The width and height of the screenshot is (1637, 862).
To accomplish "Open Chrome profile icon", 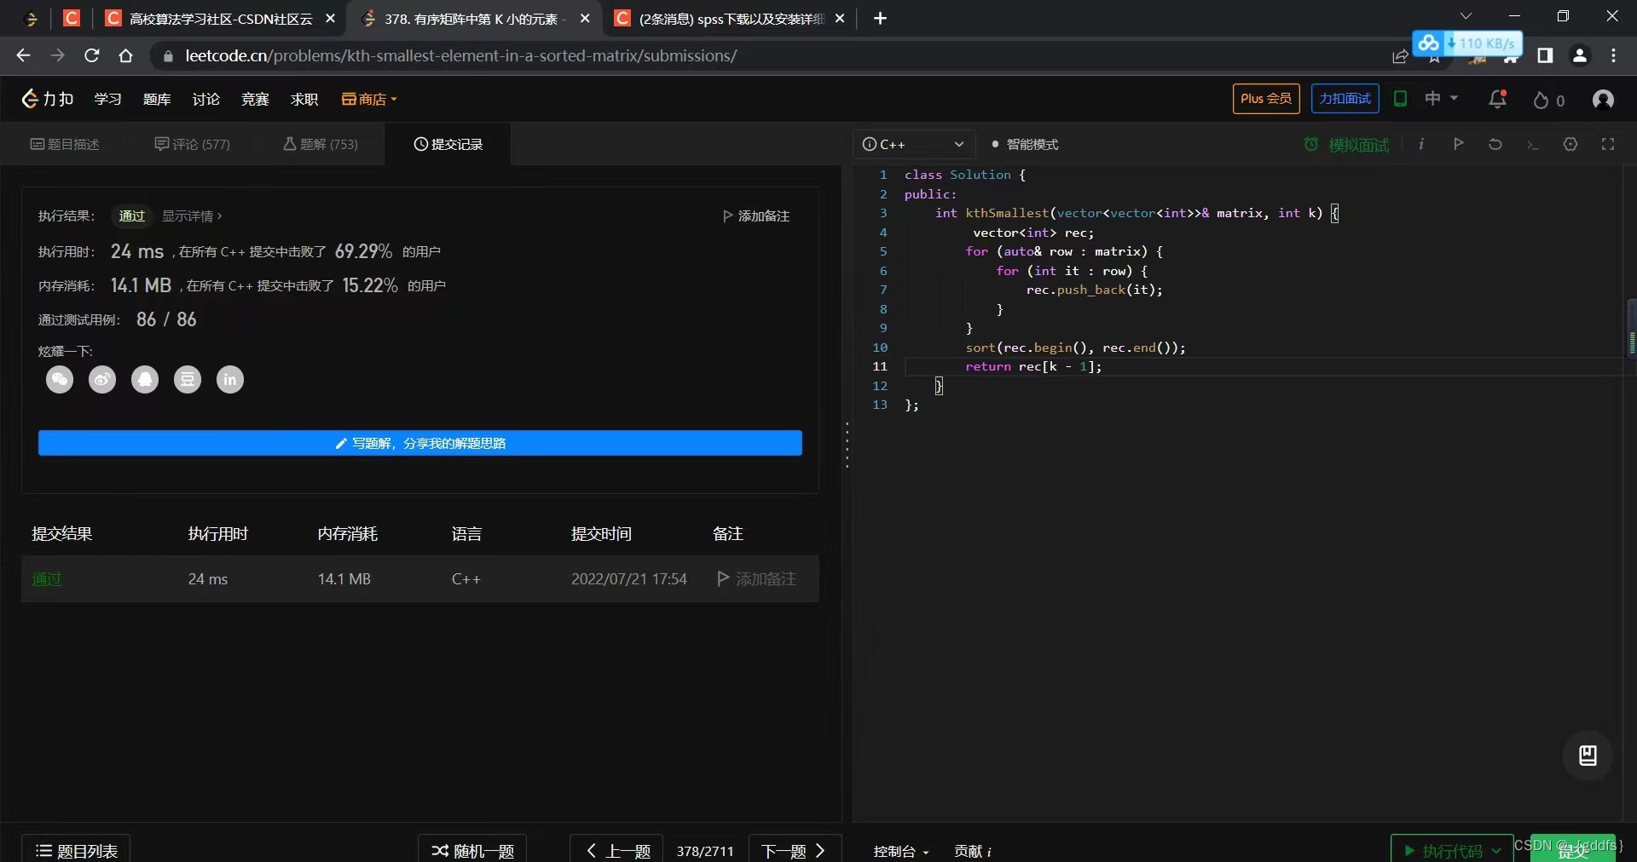I will (x=1580, y=55).
